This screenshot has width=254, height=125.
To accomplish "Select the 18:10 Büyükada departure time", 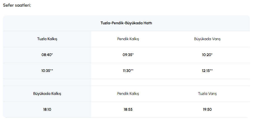I will click(x=47, y=110).
